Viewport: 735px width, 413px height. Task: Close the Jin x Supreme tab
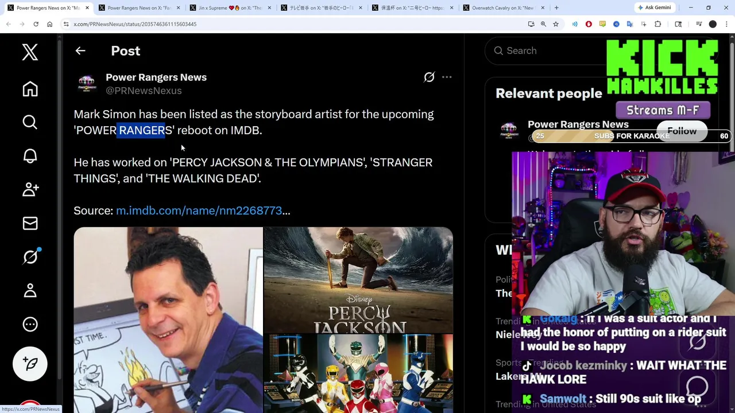(x=269, y=8)
